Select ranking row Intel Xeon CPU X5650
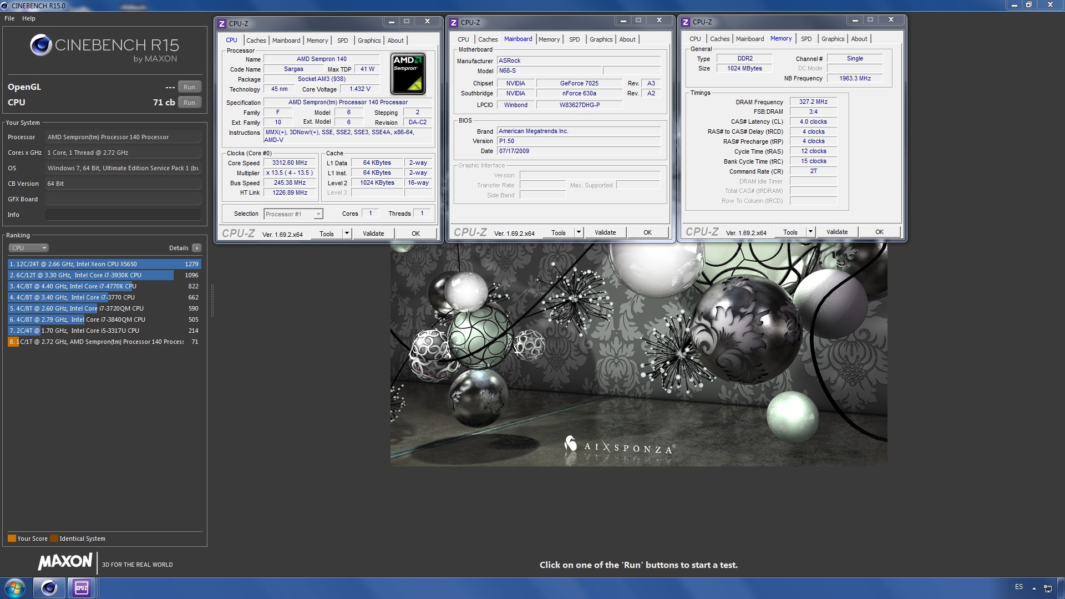 104,264
